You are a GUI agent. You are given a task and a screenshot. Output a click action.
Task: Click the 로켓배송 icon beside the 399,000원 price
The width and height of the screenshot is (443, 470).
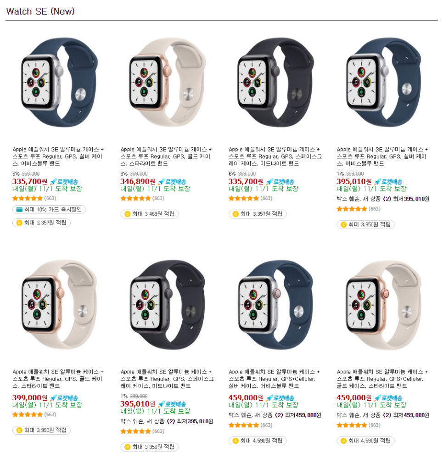[64, 398]
